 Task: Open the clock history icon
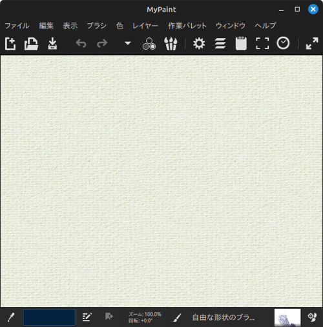(x=283, y=43)
